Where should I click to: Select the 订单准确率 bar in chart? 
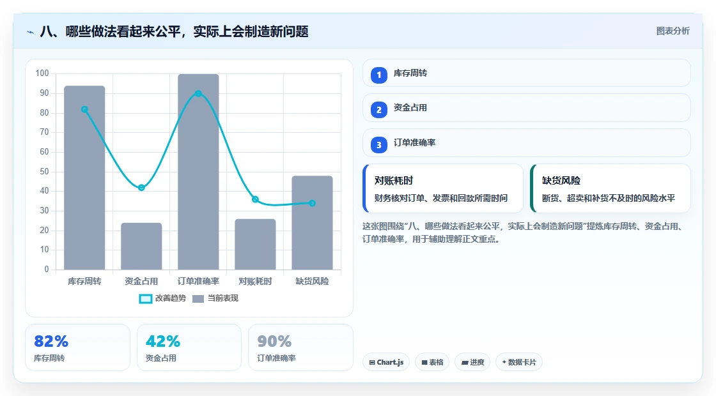pyautogui.click(x=198, y=172)
